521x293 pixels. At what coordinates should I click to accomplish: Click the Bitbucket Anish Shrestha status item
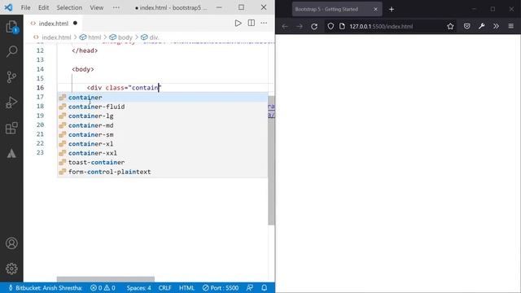[x=46, y=287]
